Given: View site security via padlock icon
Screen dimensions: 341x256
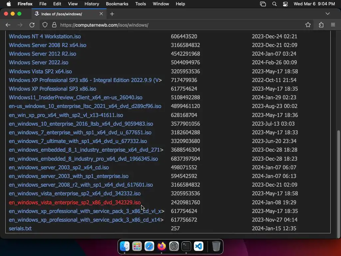Looking at the screenshot, I should tap(54, 25).
